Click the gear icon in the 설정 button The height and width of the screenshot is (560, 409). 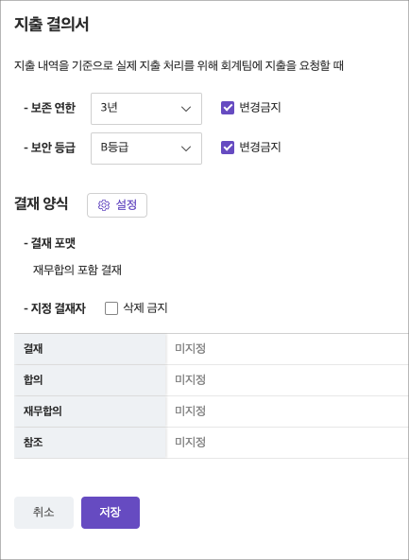[x=104, y=205]
